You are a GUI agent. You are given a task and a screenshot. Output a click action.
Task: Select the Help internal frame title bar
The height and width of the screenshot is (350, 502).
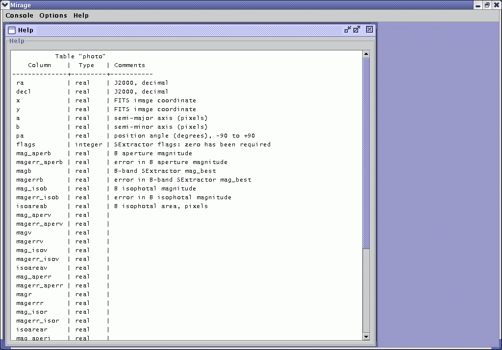pos(186,30)
